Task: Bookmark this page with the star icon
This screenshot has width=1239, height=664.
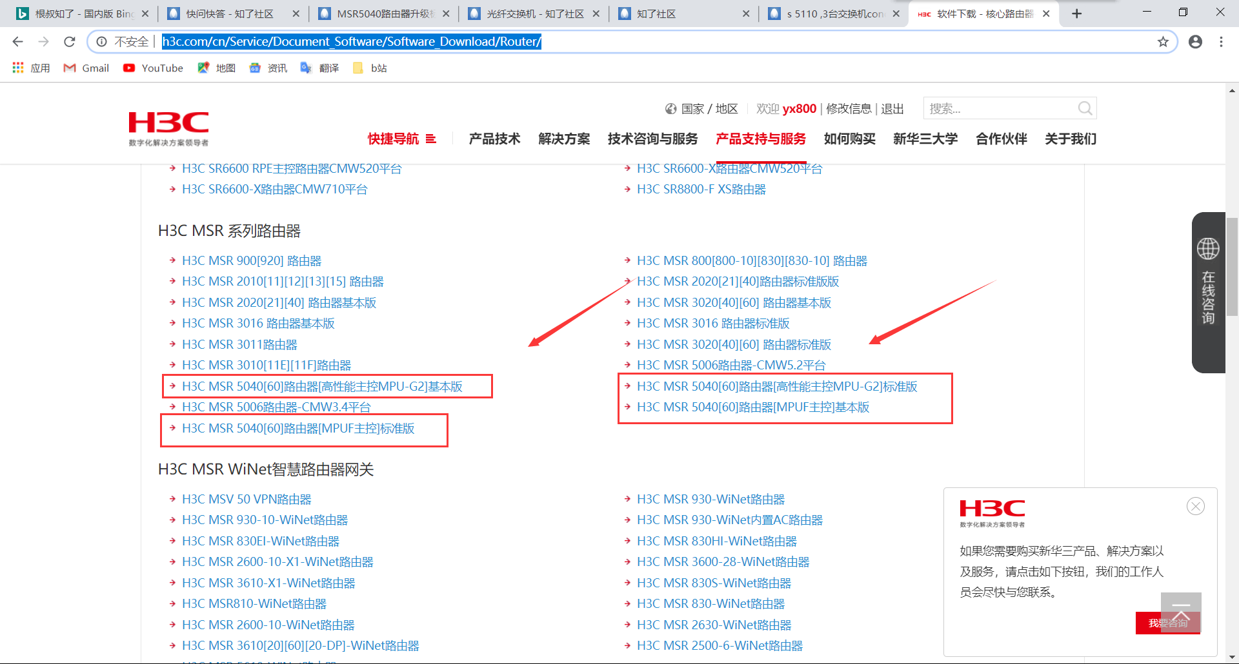Action: pyautogui.click(x=1163, y=42)
